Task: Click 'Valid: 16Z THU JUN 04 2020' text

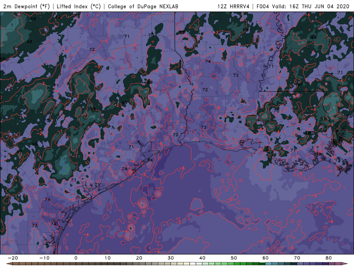Action: point(311,7)
